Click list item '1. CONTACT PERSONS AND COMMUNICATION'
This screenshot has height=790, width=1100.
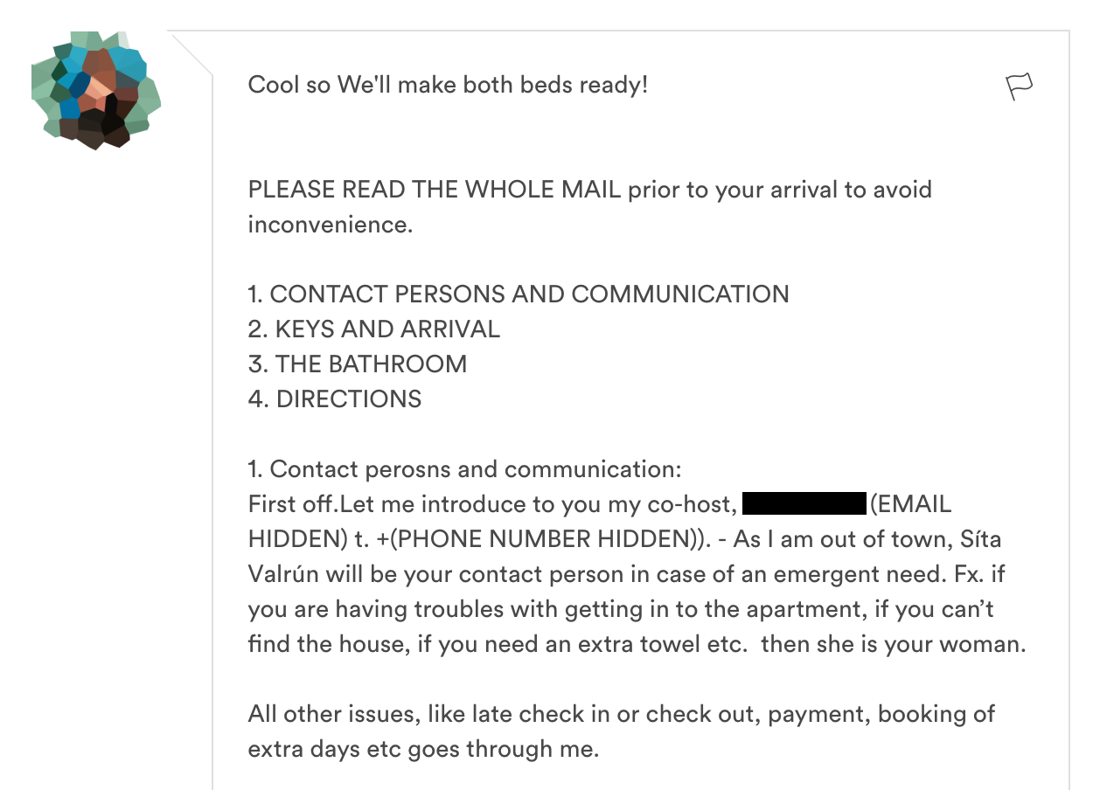coord(519,295)
